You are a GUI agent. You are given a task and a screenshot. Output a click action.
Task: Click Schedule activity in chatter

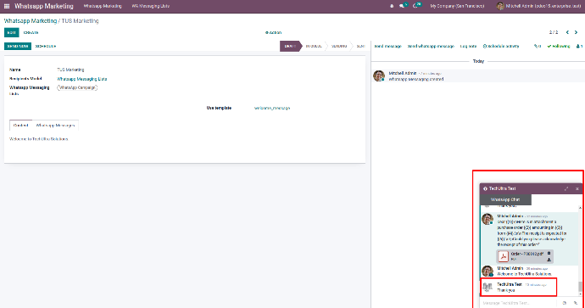coord(501,47)
